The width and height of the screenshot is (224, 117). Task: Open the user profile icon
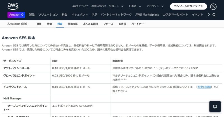[x=213, y=6]
